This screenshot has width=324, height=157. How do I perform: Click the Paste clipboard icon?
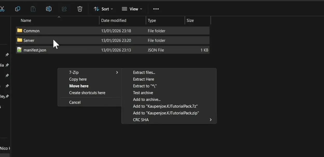coord(33,9)
